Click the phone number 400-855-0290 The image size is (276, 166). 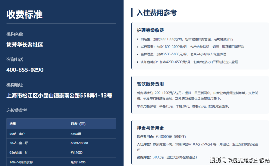[25, 70]
